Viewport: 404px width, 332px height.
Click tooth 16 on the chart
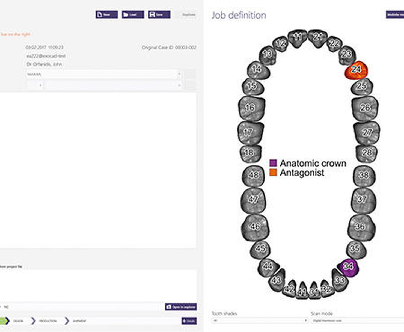[251, 108]
